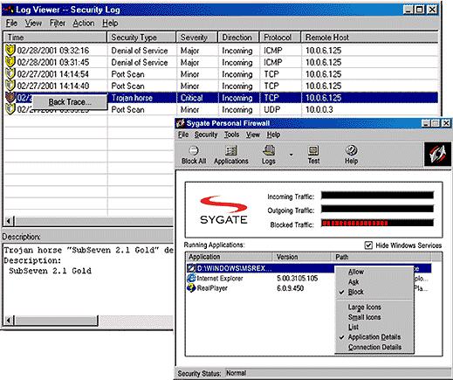The height and width of the screenshot is (380, 453).
Task: Open Sygate Tools menu
Action: (231, 135)
